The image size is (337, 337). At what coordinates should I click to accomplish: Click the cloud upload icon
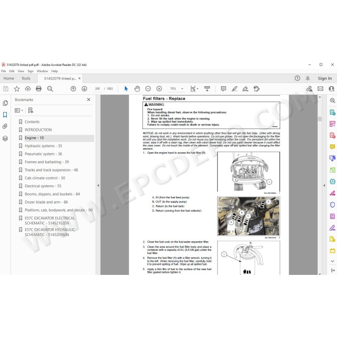(28, 89)
